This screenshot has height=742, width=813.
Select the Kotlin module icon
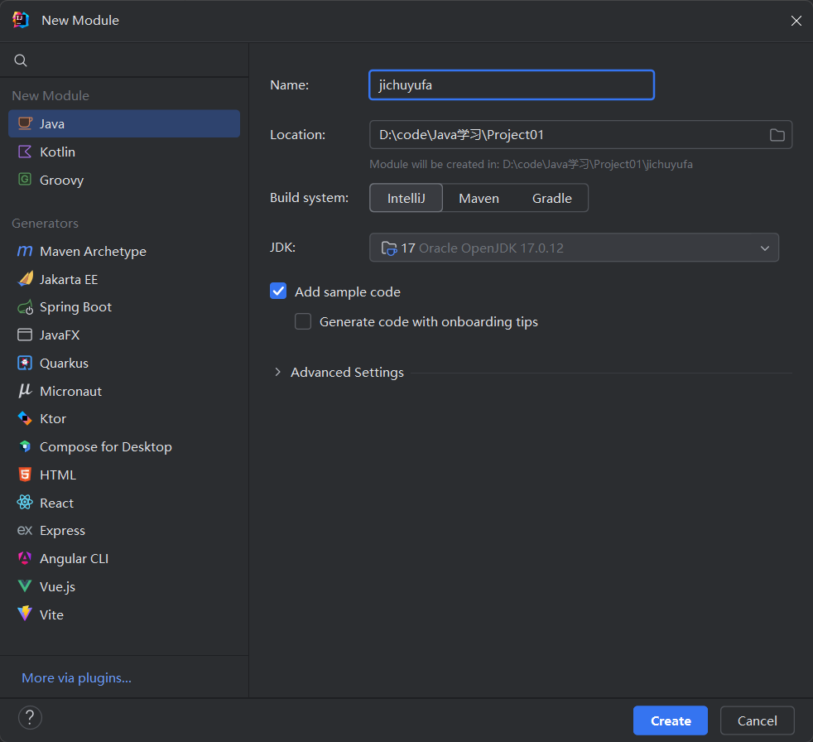click(x=24, y=152)
